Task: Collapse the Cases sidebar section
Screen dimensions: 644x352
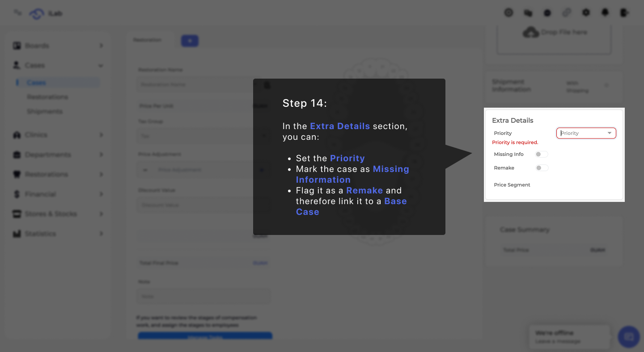Action: tap(58, 65)
